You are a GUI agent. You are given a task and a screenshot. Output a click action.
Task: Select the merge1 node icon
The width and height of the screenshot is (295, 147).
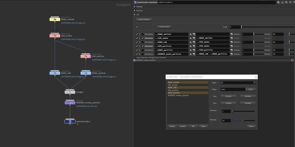70,92
